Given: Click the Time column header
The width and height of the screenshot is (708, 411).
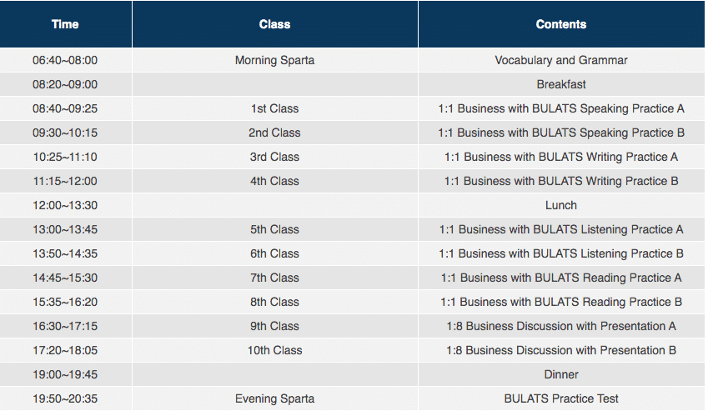Looking at the screenshot, I should tap(65, 24).
